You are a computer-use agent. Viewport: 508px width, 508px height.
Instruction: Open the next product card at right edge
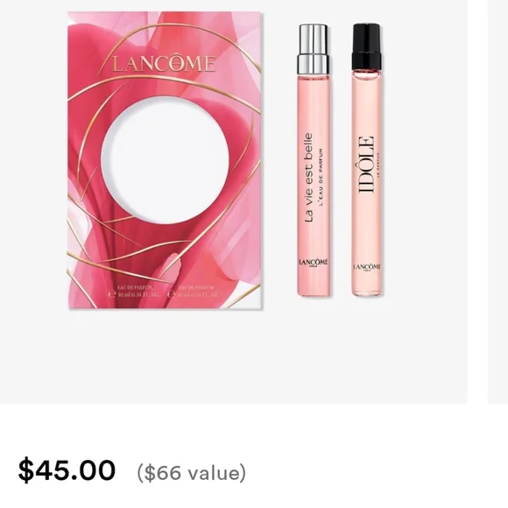pos(498,201)
